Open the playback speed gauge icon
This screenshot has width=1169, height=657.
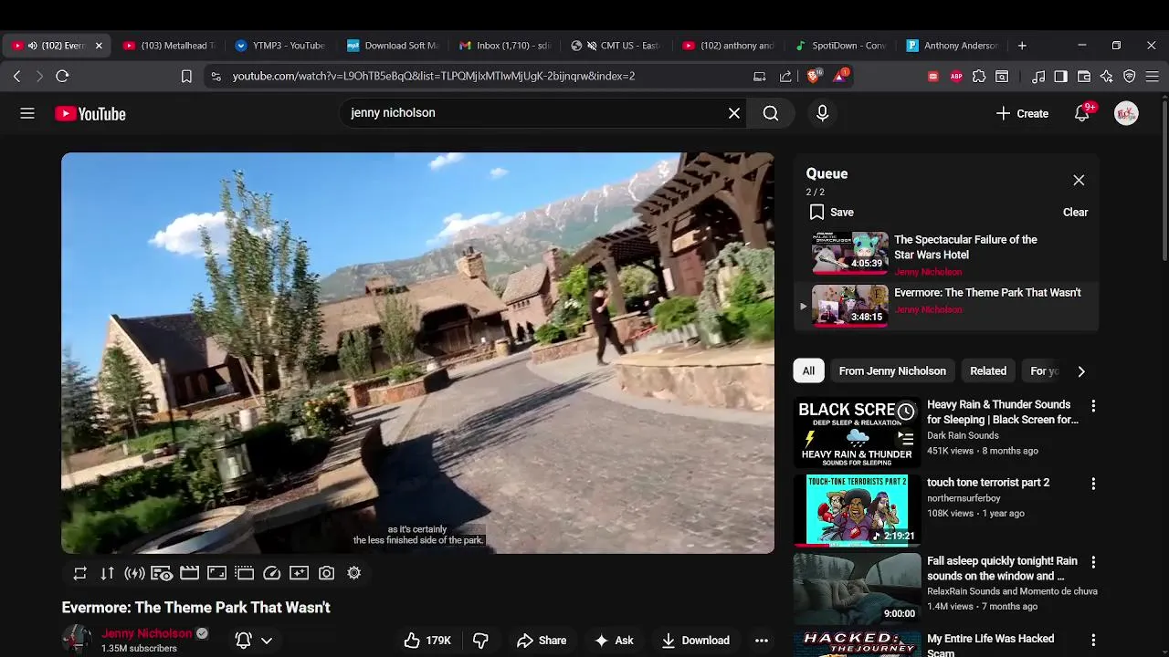(271, 573)
